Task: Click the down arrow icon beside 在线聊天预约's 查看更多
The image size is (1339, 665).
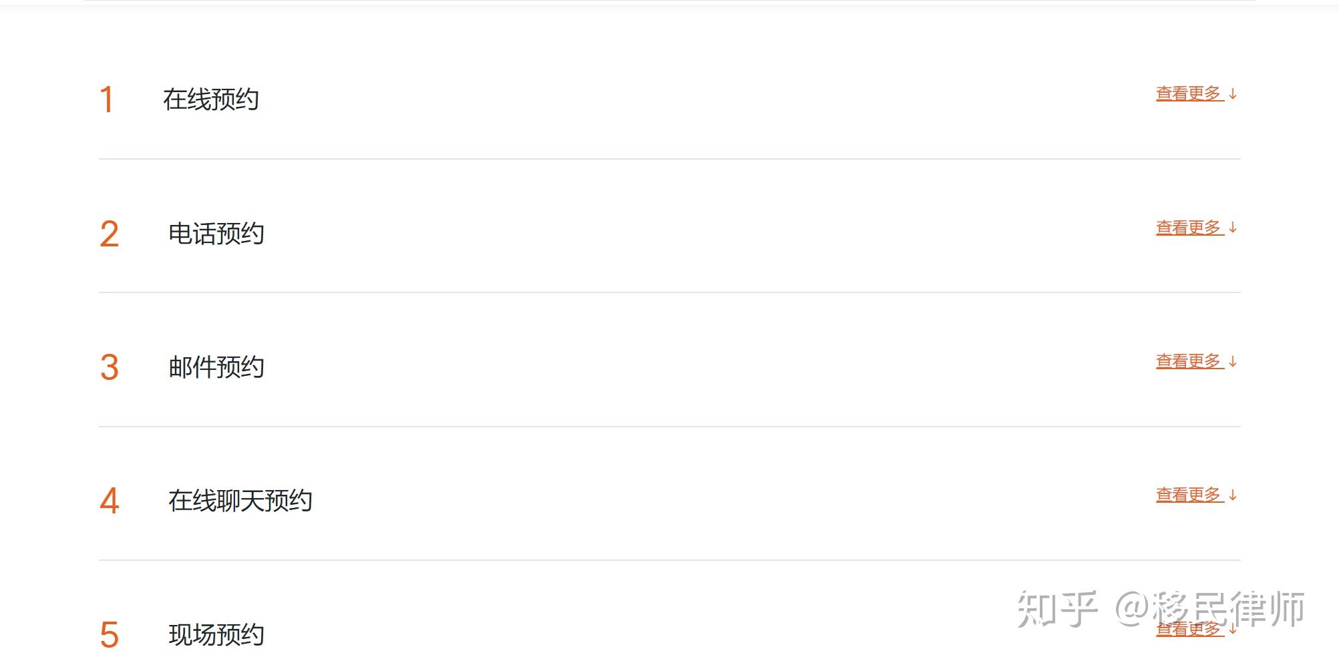Action: coord(1233,495)
